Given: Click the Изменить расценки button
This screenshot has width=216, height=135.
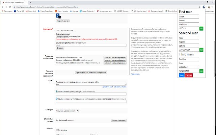Looking at the screenshot, I should pyautogui.click(x=118, y=120).
